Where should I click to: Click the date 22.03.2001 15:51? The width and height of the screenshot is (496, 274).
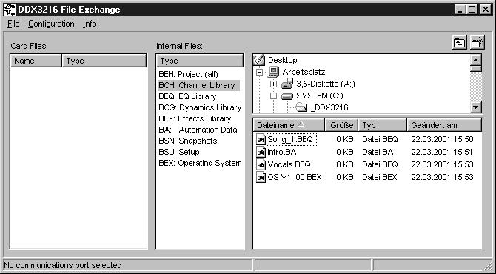point(442,152)
